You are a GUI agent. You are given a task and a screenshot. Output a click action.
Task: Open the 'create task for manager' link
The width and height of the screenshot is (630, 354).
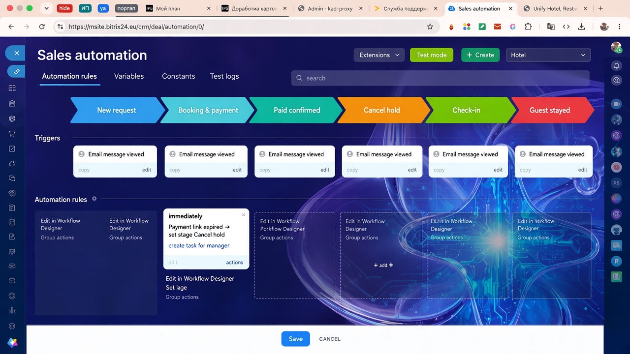[x=199, y=246]
